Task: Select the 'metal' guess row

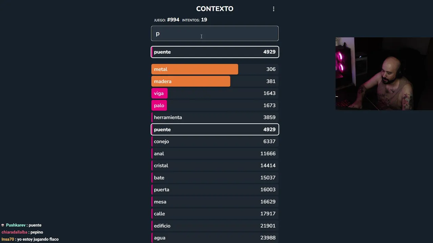Action: click(x=214, y=69)
